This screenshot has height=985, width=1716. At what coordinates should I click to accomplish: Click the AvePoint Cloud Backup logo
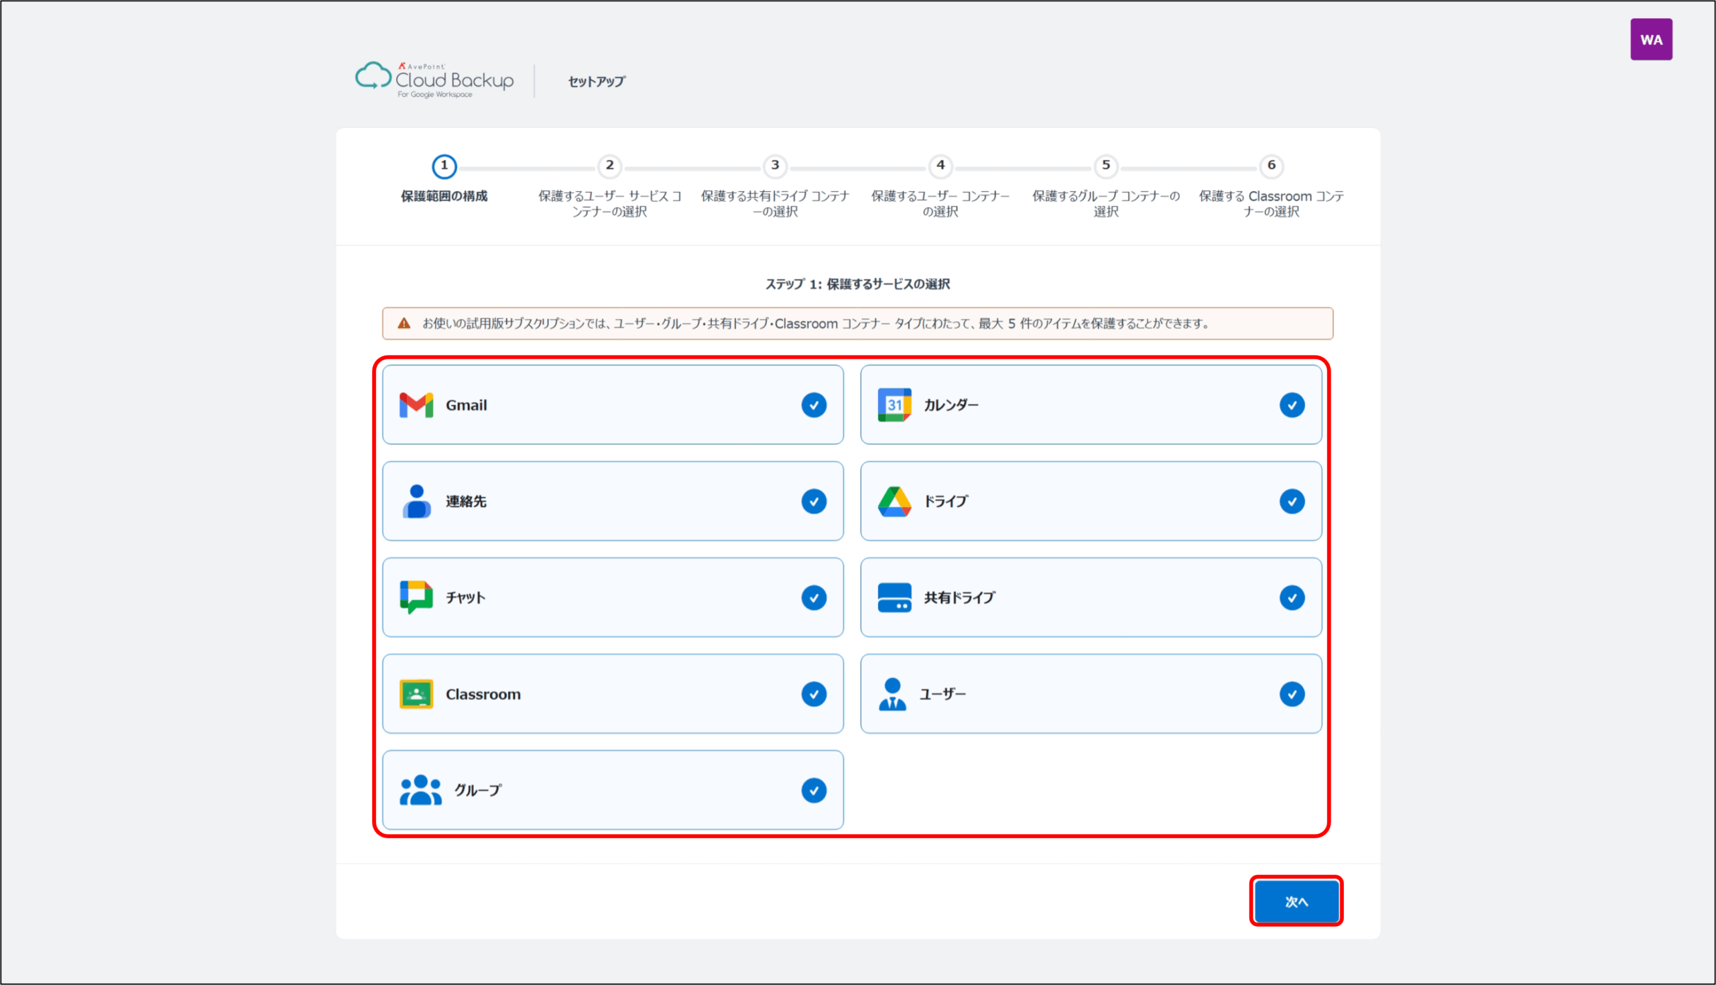[x=435, y=80]
